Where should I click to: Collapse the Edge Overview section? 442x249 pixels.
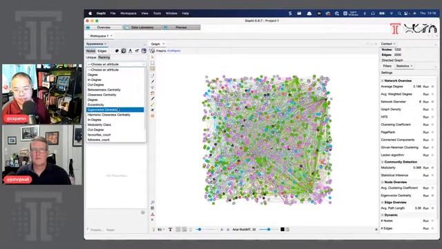tap(383, 203)
